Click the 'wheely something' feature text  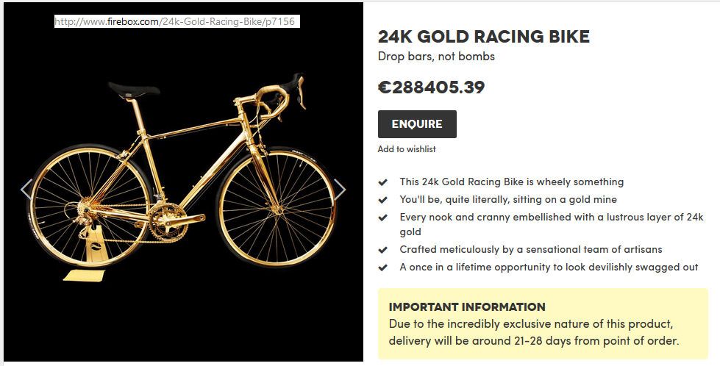coord(511,182)
